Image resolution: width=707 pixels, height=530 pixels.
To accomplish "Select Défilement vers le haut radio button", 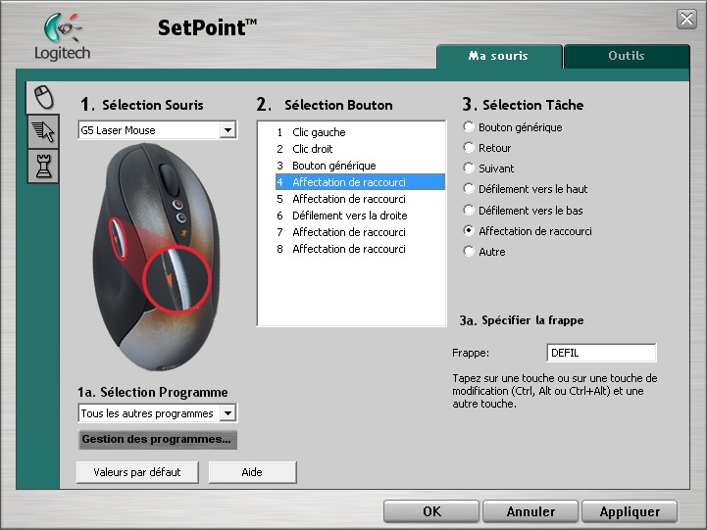I will (x=469, y=189).
